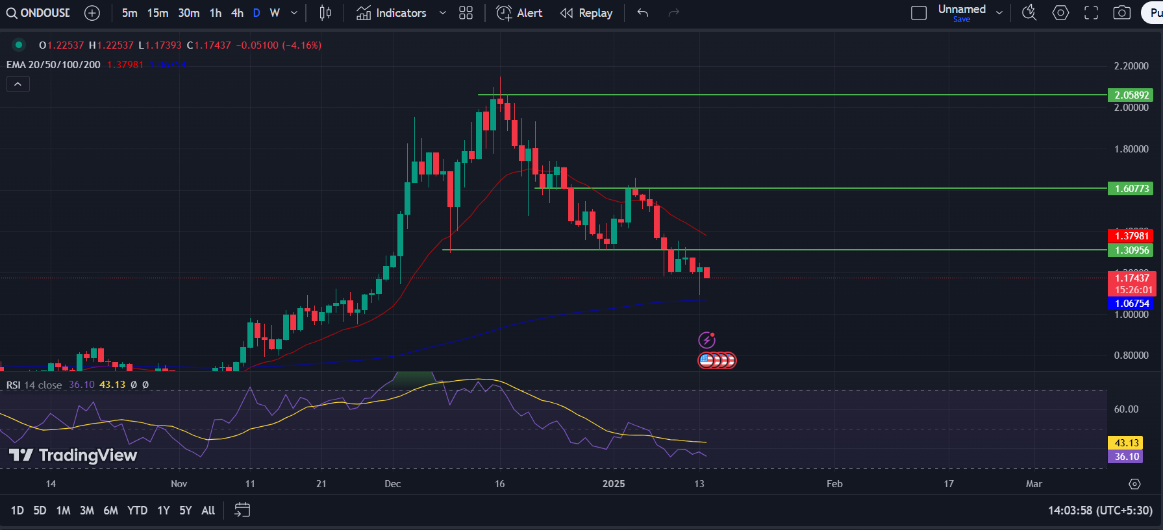Select the 30m timeframe
This screenshot has height=530, width=1163.
coord(189,13)
